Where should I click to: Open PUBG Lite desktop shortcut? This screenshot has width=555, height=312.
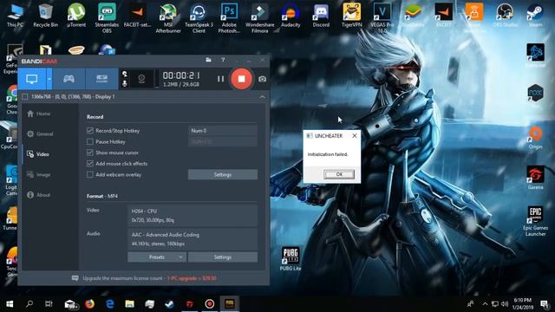(291, 259)
